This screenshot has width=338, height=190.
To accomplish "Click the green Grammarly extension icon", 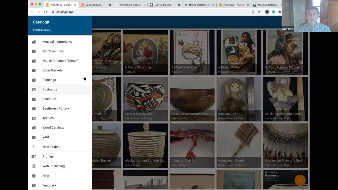I will click(273, 12).
